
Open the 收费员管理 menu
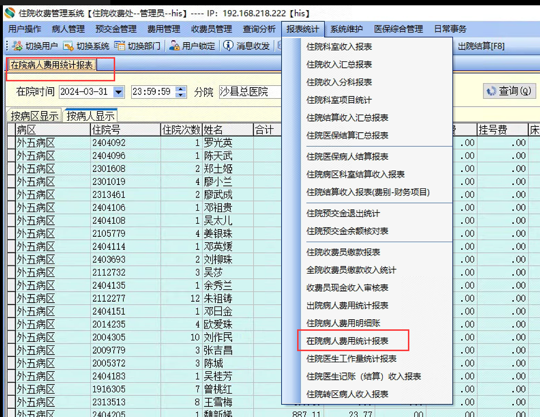coord(211,29)
